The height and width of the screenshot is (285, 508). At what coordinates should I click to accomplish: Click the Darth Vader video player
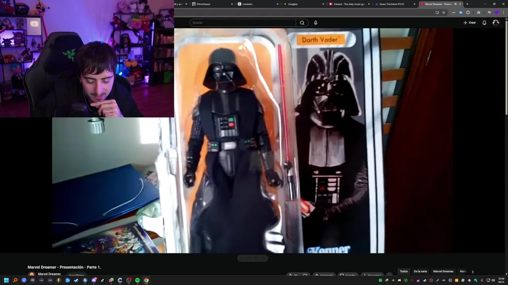pos(252,141)
